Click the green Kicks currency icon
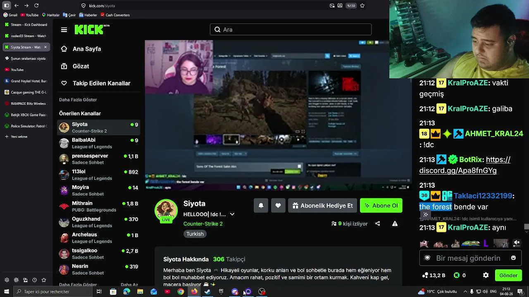Viewport: 529px width, 297px height. [457, 275]
